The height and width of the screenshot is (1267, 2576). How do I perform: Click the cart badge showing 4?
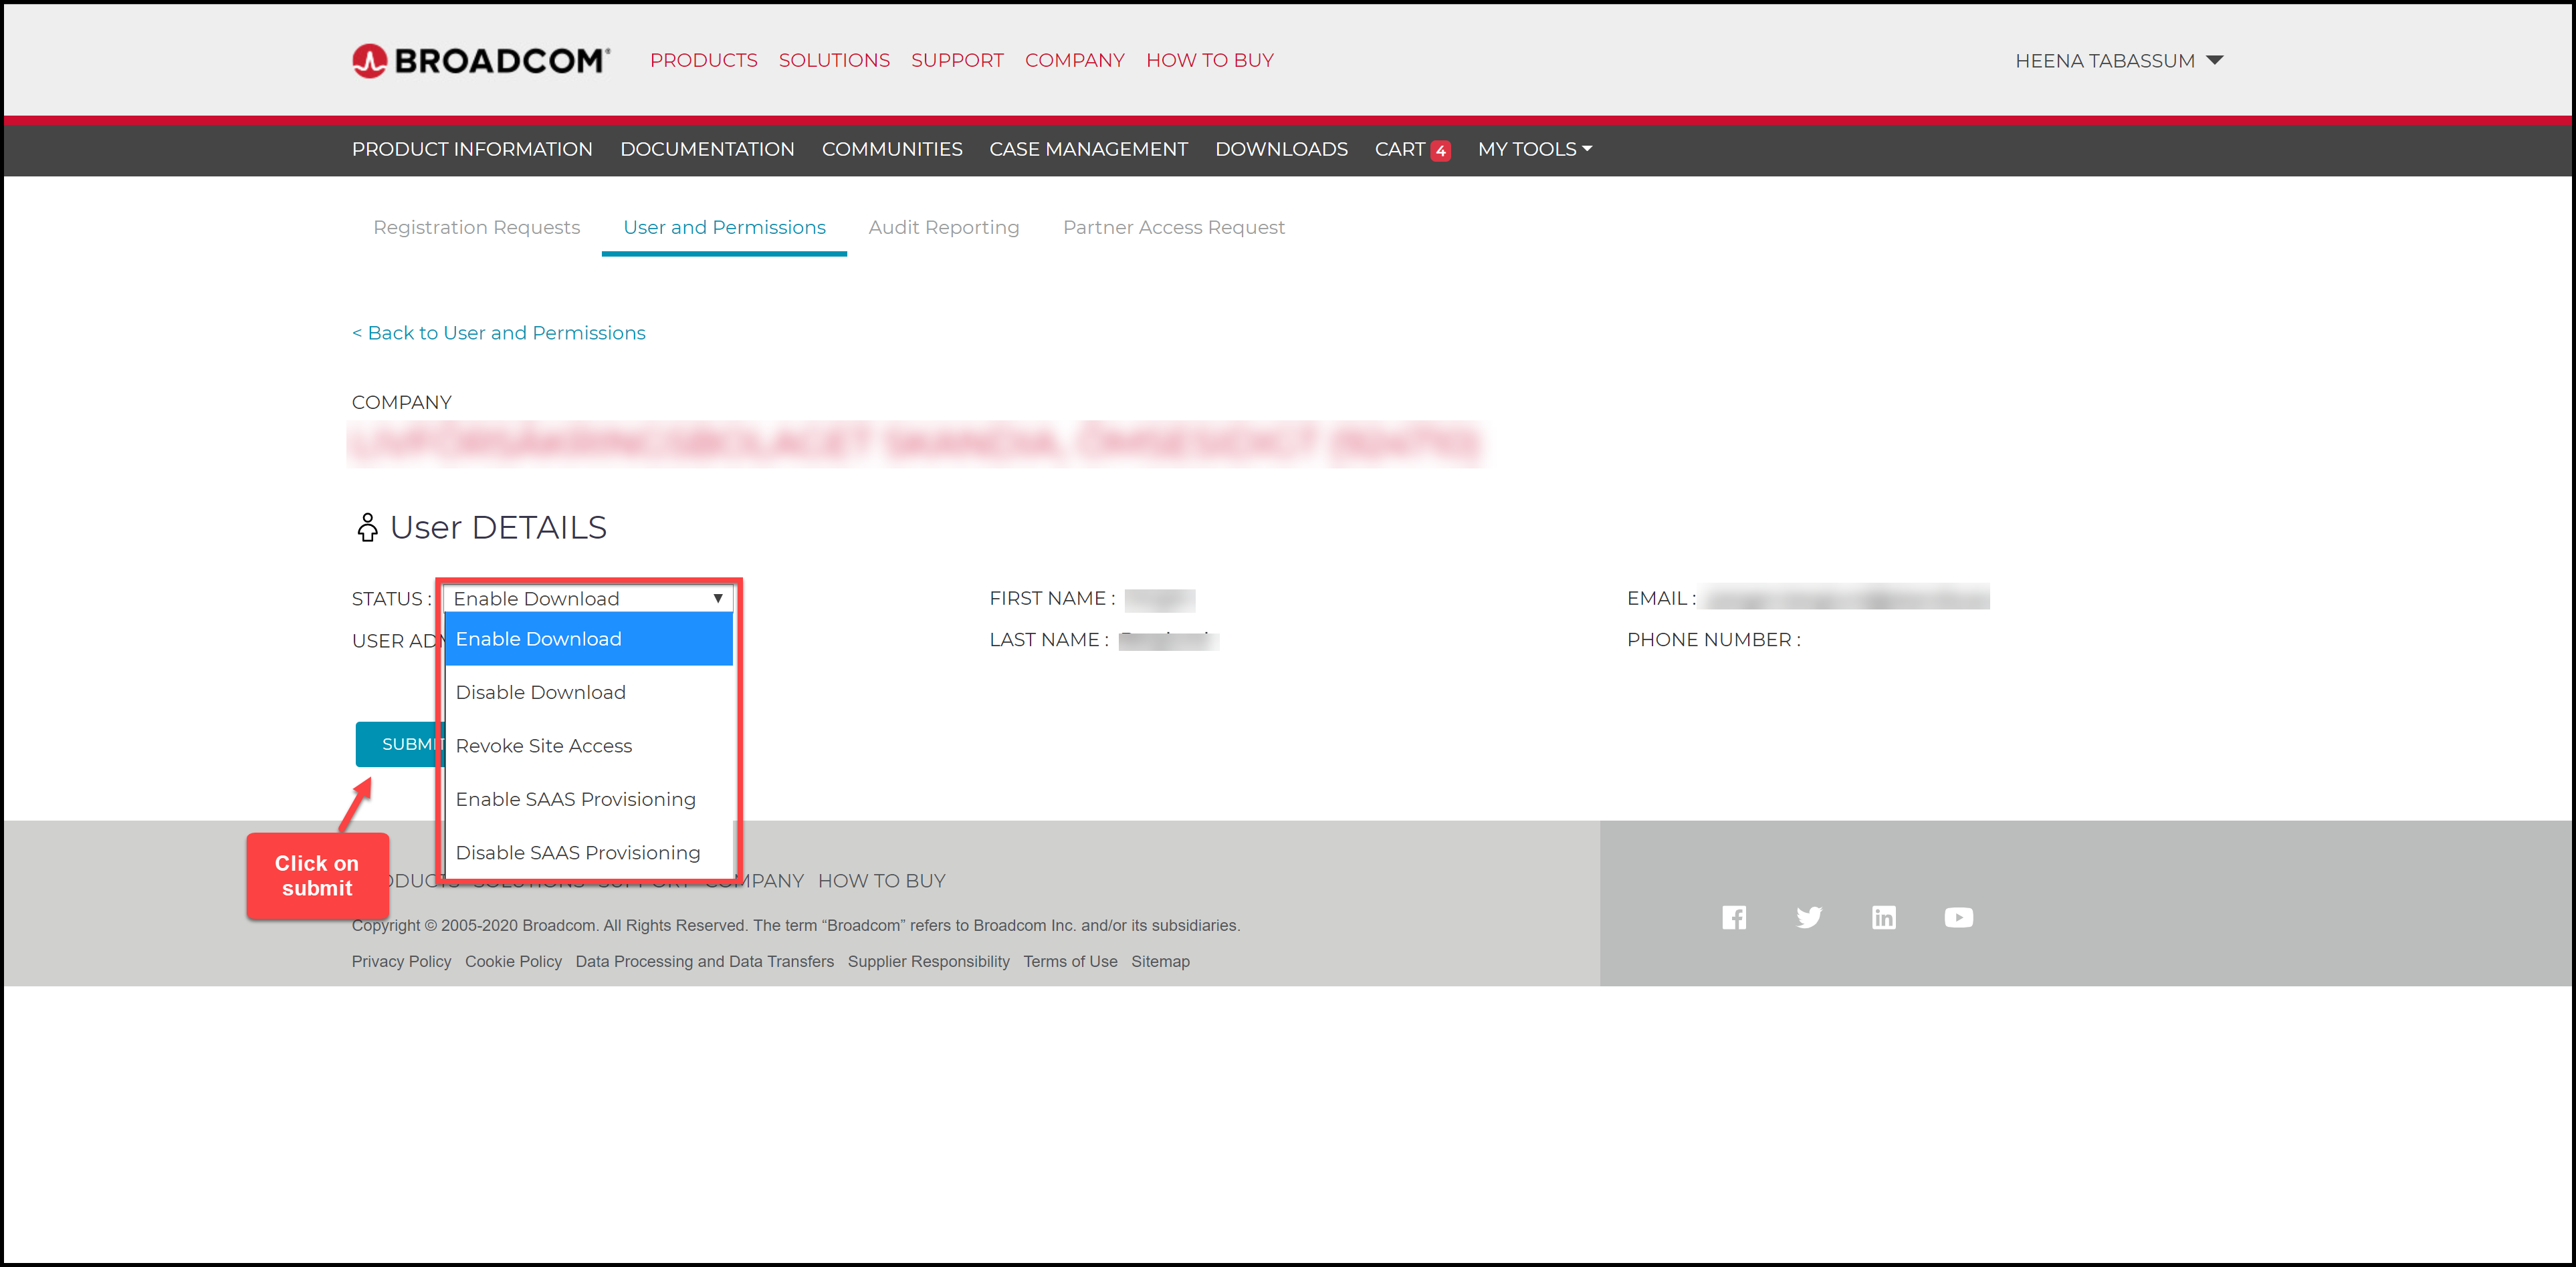tap(1440, 151)
